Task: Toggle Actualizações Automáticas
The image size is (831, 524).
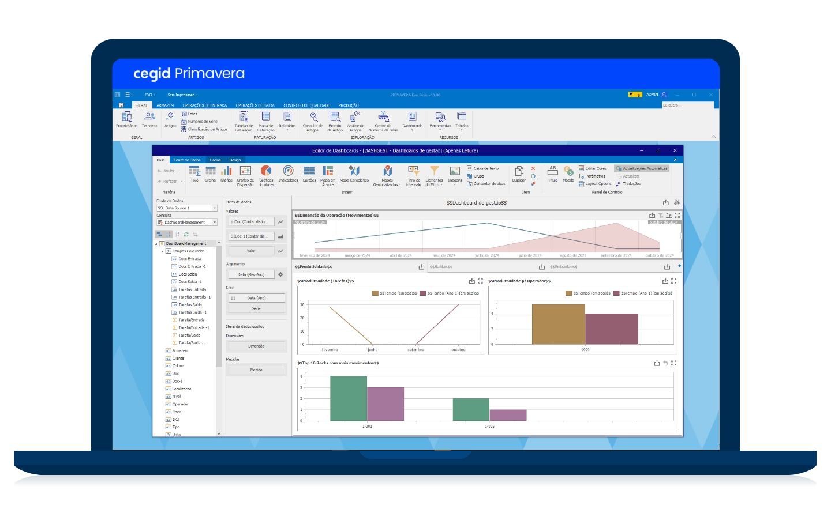Action: coord(642,168)
